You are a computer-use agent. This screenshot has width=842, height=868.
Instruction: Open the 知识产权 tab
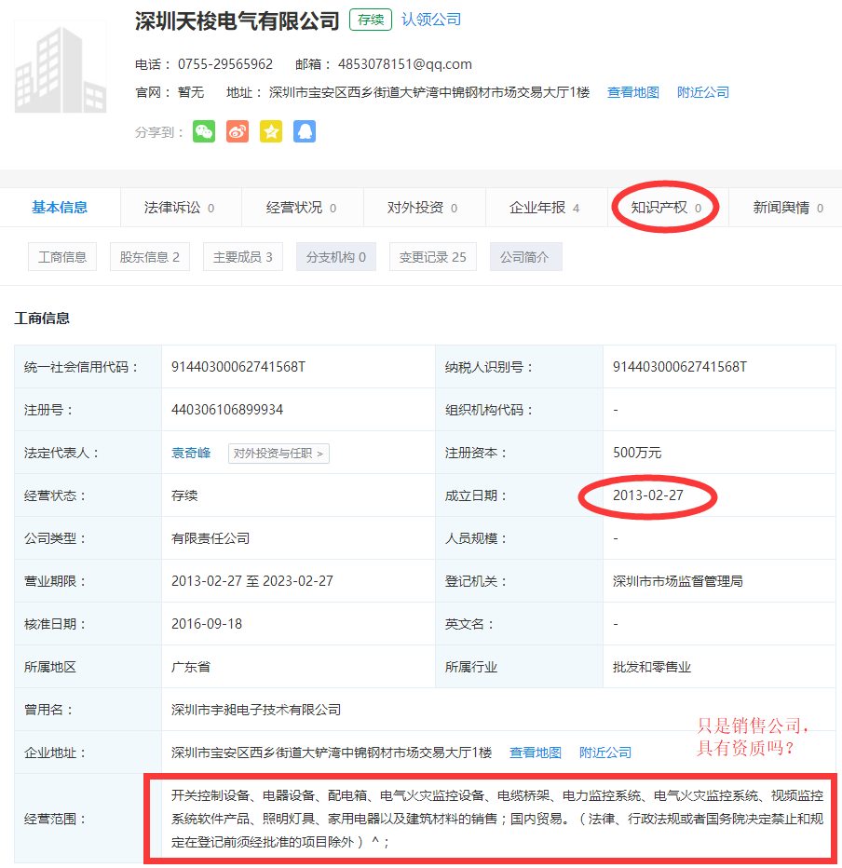point(666,208)
